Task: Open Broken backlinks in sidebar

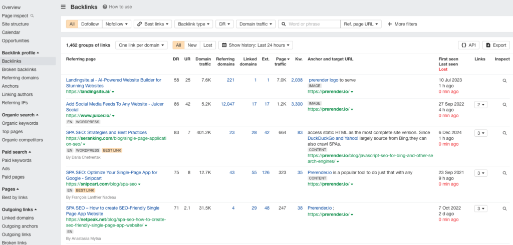Action: tap(19, 69)
